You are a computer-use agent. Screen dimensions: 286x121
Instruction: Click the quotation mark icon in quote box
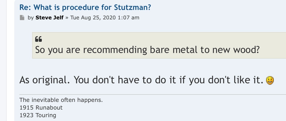coord(38,39)
